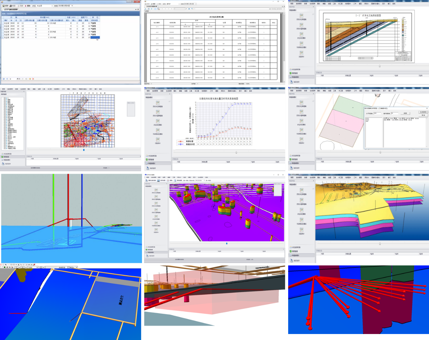Click the yellow plus add-record pager icon
429x340 pixels.
(x=30, y=79)
